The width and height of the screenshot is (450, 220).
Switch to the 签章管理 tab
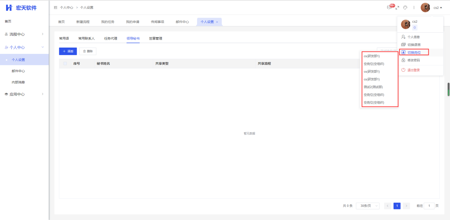156,38
